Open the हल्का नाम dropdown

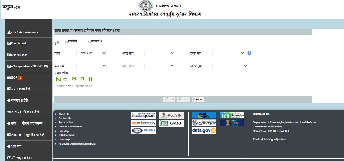pyautogui.click(x=229, y=53)
